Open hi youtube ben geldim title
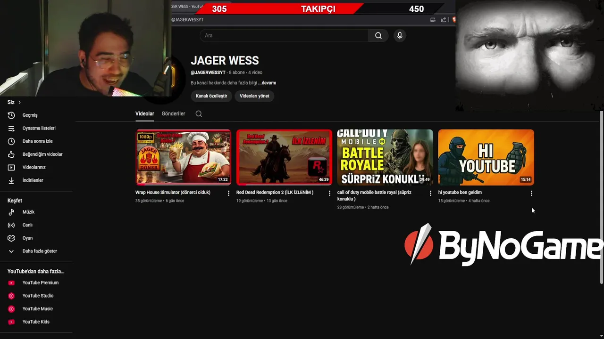Viewport: 604px width, 339px height. 460,193
